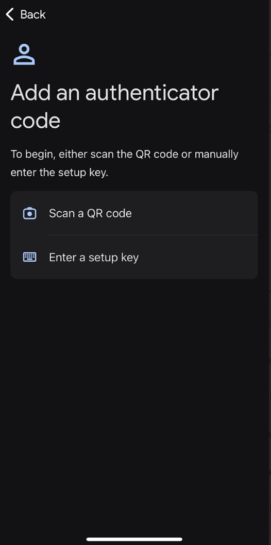271x545 pixels.
Task: Tap the back chevron arrow
Action: pos(10,14)
